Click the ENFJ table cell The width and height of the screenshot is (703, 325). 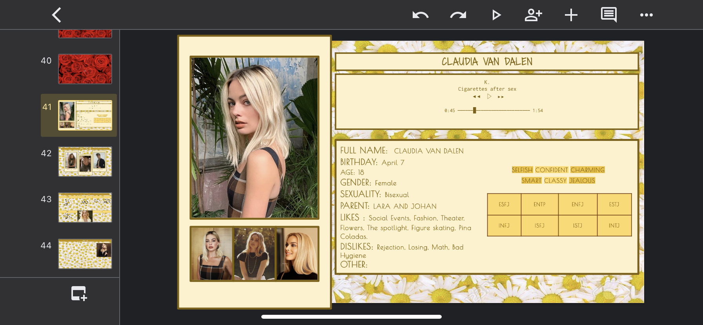578,204
